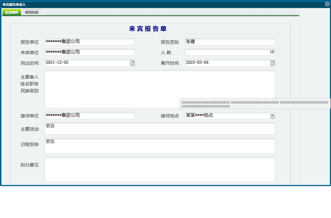The width and height of the screenshot is (331, 218).
Task: Focus the 日程安排 text area
Action: pos(160,146)
